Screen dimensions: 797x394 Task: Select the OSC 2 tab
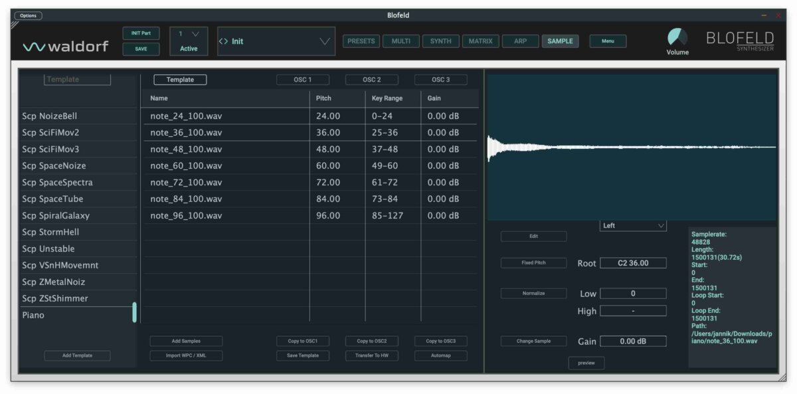coord(371,79)
